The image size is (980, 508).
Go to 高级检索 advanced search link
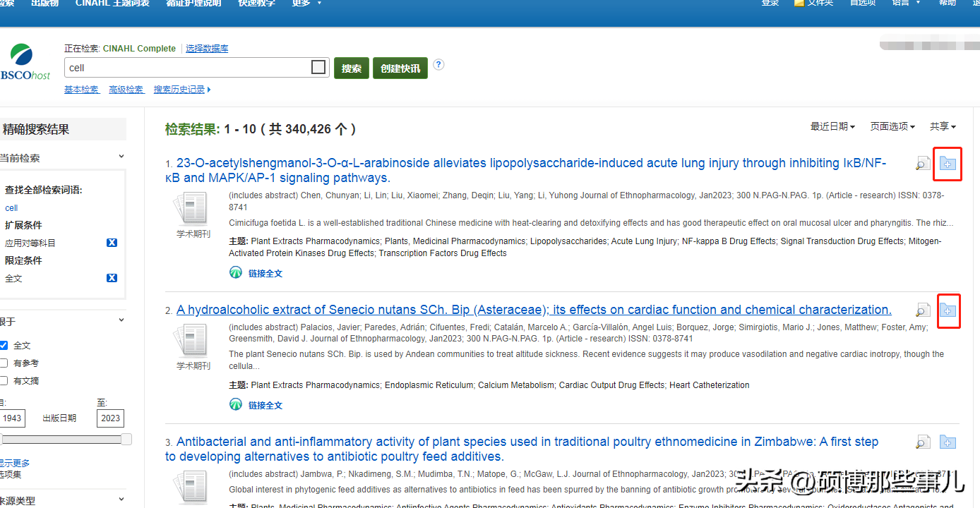click(x=126, y=90)
